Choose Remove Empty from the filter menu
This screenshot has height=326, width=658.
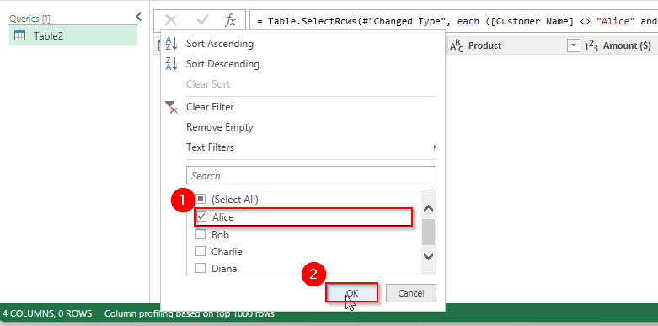220,127
